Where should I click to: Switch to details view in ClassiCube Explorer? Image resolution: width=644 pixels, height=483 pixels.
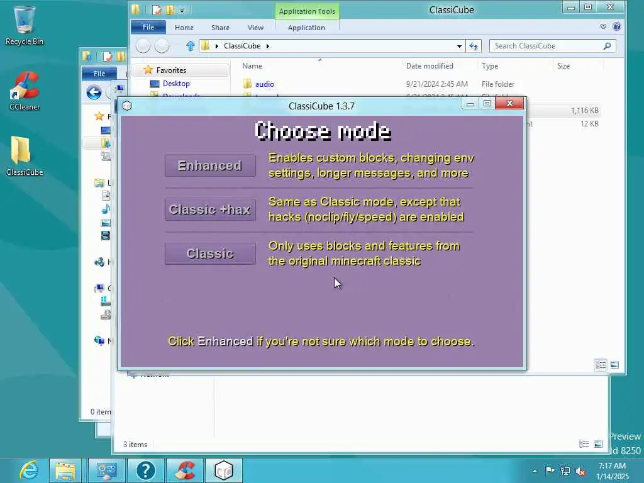pos(601,365)
